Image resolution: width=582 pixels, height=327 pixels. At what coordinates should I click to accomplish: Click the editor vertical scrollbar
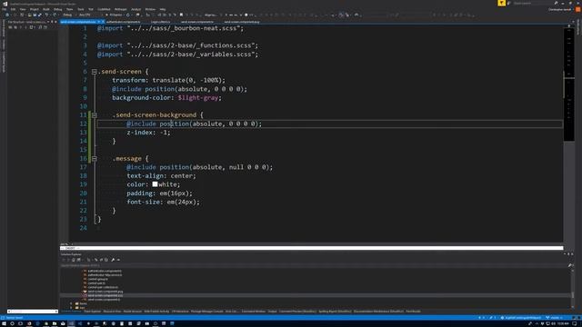coord(569,135)
